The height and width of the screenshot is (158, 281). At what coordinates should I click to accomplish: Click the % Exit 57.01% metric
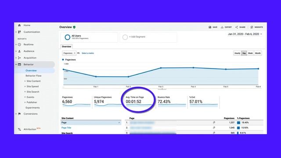point(204,102)
